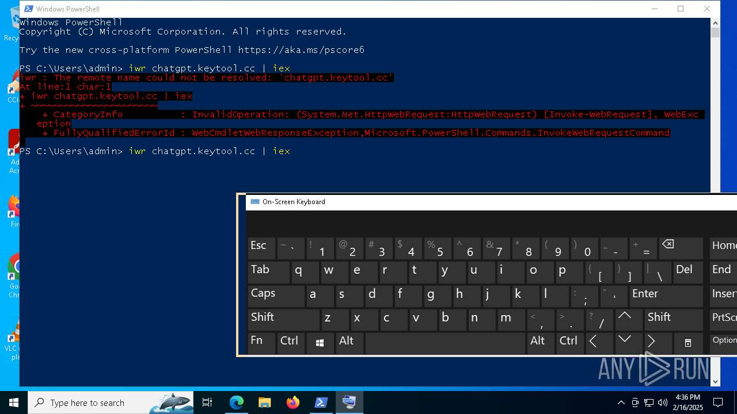Toggle the left Alt key

[349, 343]
